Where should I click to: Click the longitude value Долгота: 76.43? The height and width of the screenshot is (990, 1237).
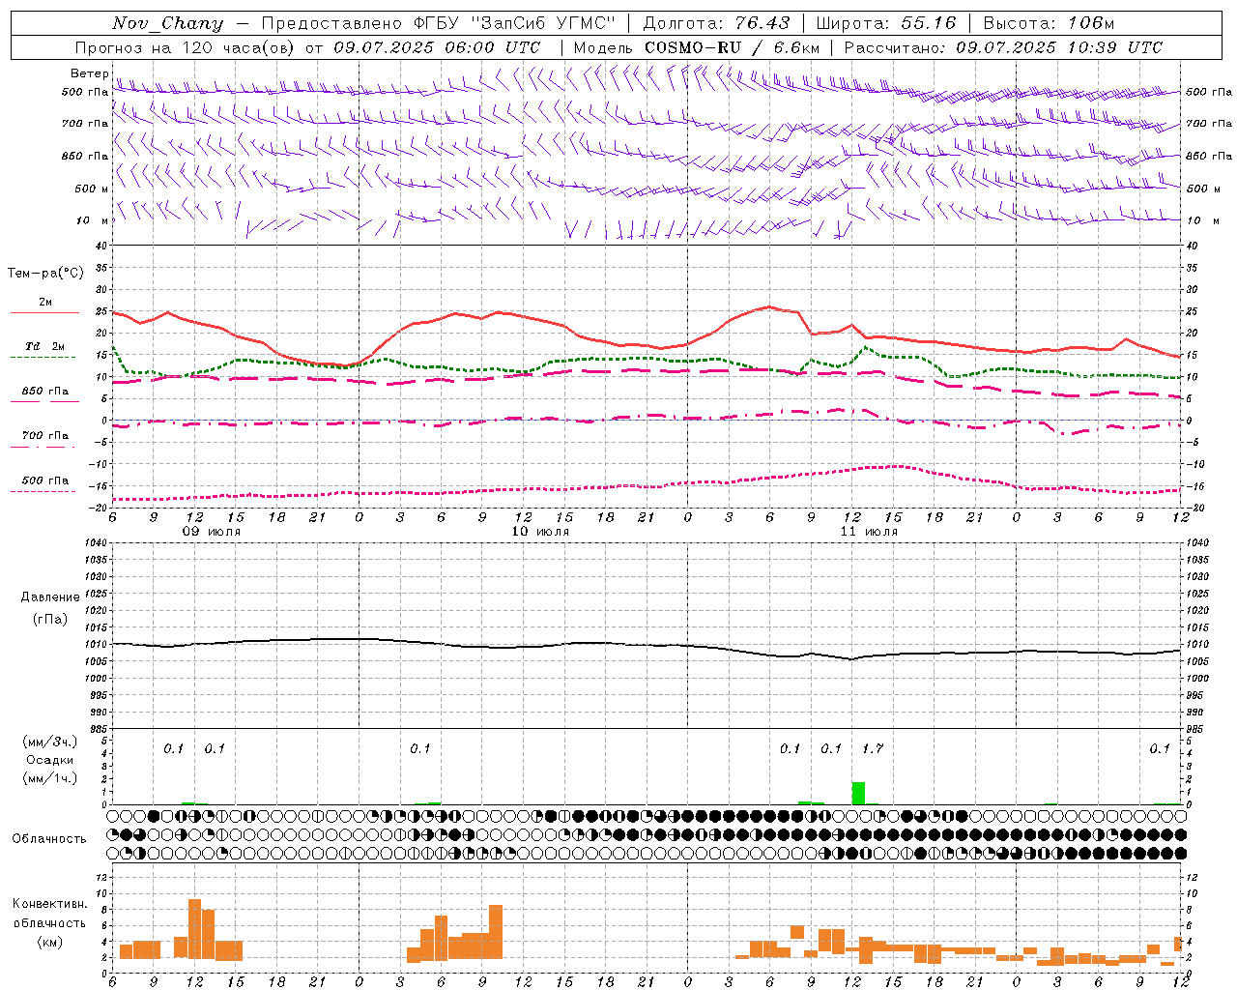click(716, 23)
